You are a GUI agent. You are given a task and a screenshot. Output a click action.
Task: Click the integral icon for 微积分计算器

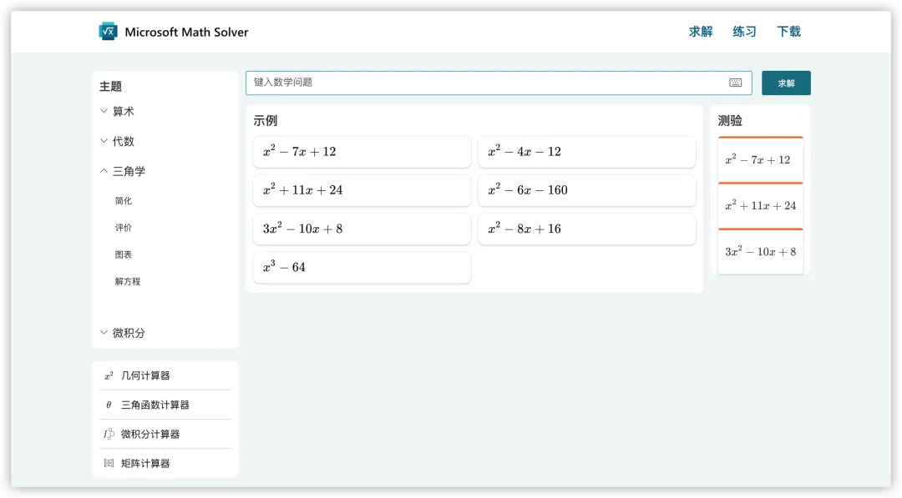click(x=109, y=435)
